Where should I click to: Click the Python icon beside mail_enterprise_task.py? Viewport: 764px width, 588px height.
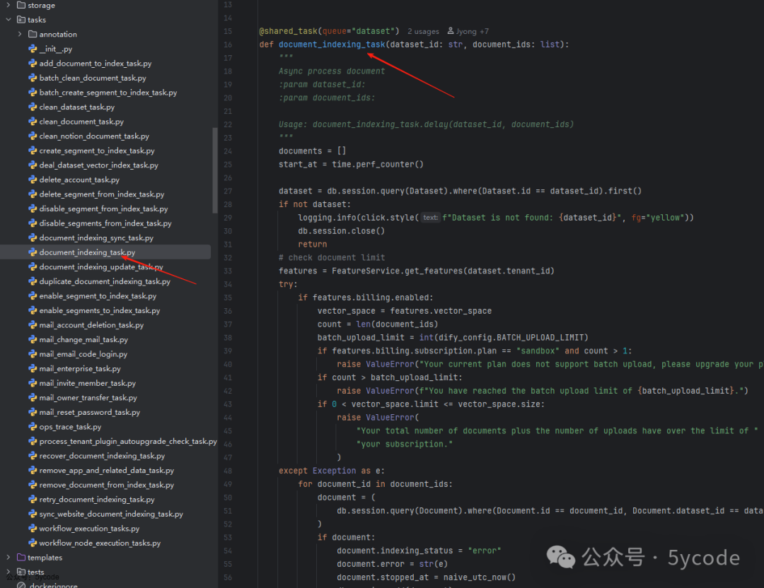pos(33,369)
